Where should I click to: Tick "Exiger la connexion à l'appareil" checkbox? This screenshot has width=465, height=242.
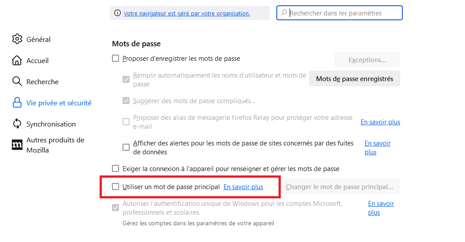coord(115,168)
